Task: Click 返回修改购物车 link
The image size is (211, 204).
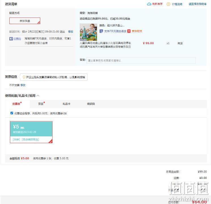Action: (x=197, y=4)
